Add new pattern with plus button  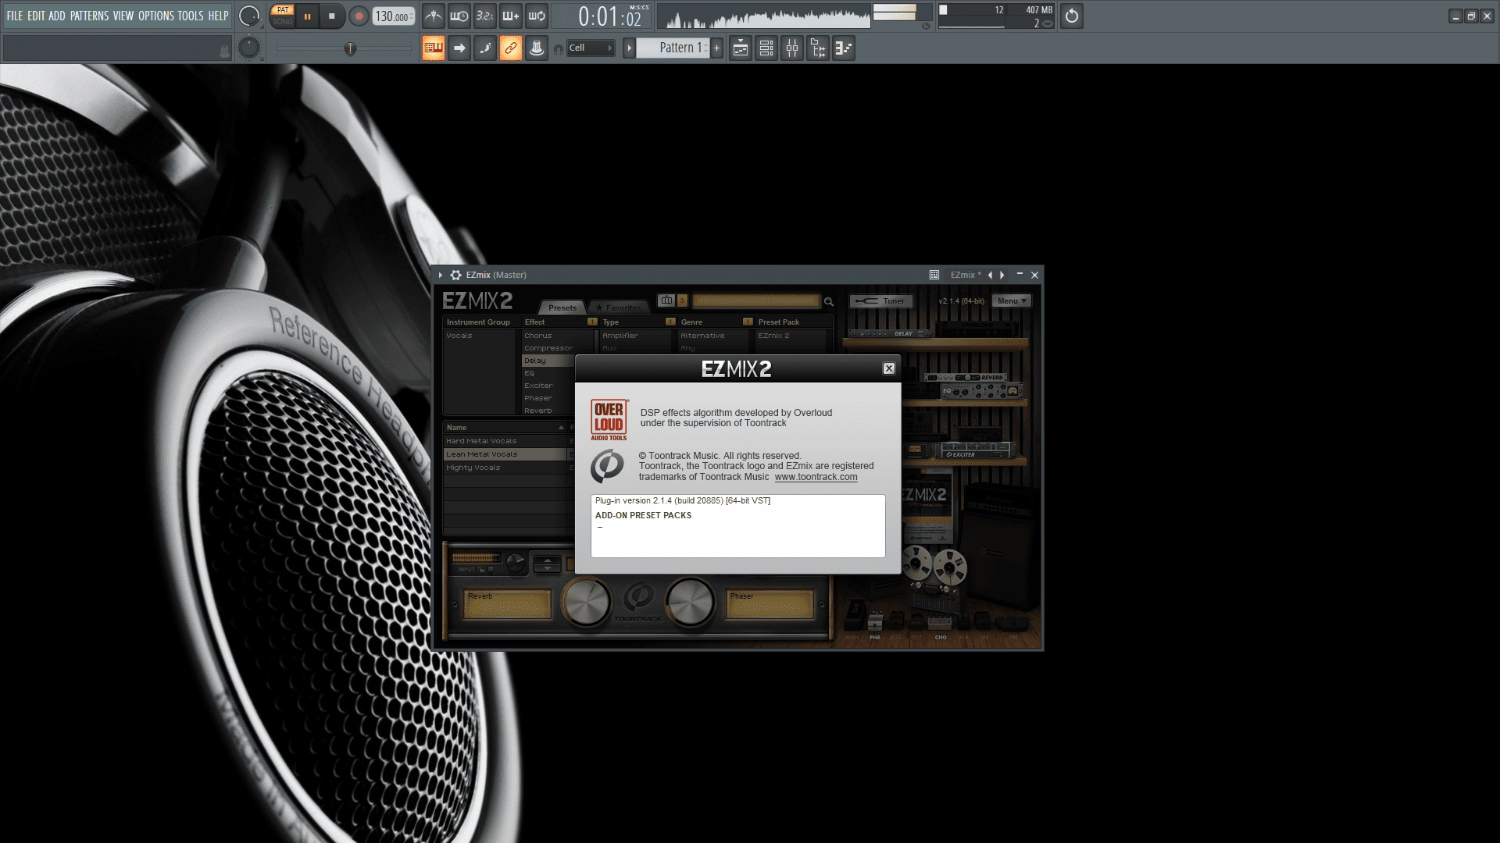716,48
